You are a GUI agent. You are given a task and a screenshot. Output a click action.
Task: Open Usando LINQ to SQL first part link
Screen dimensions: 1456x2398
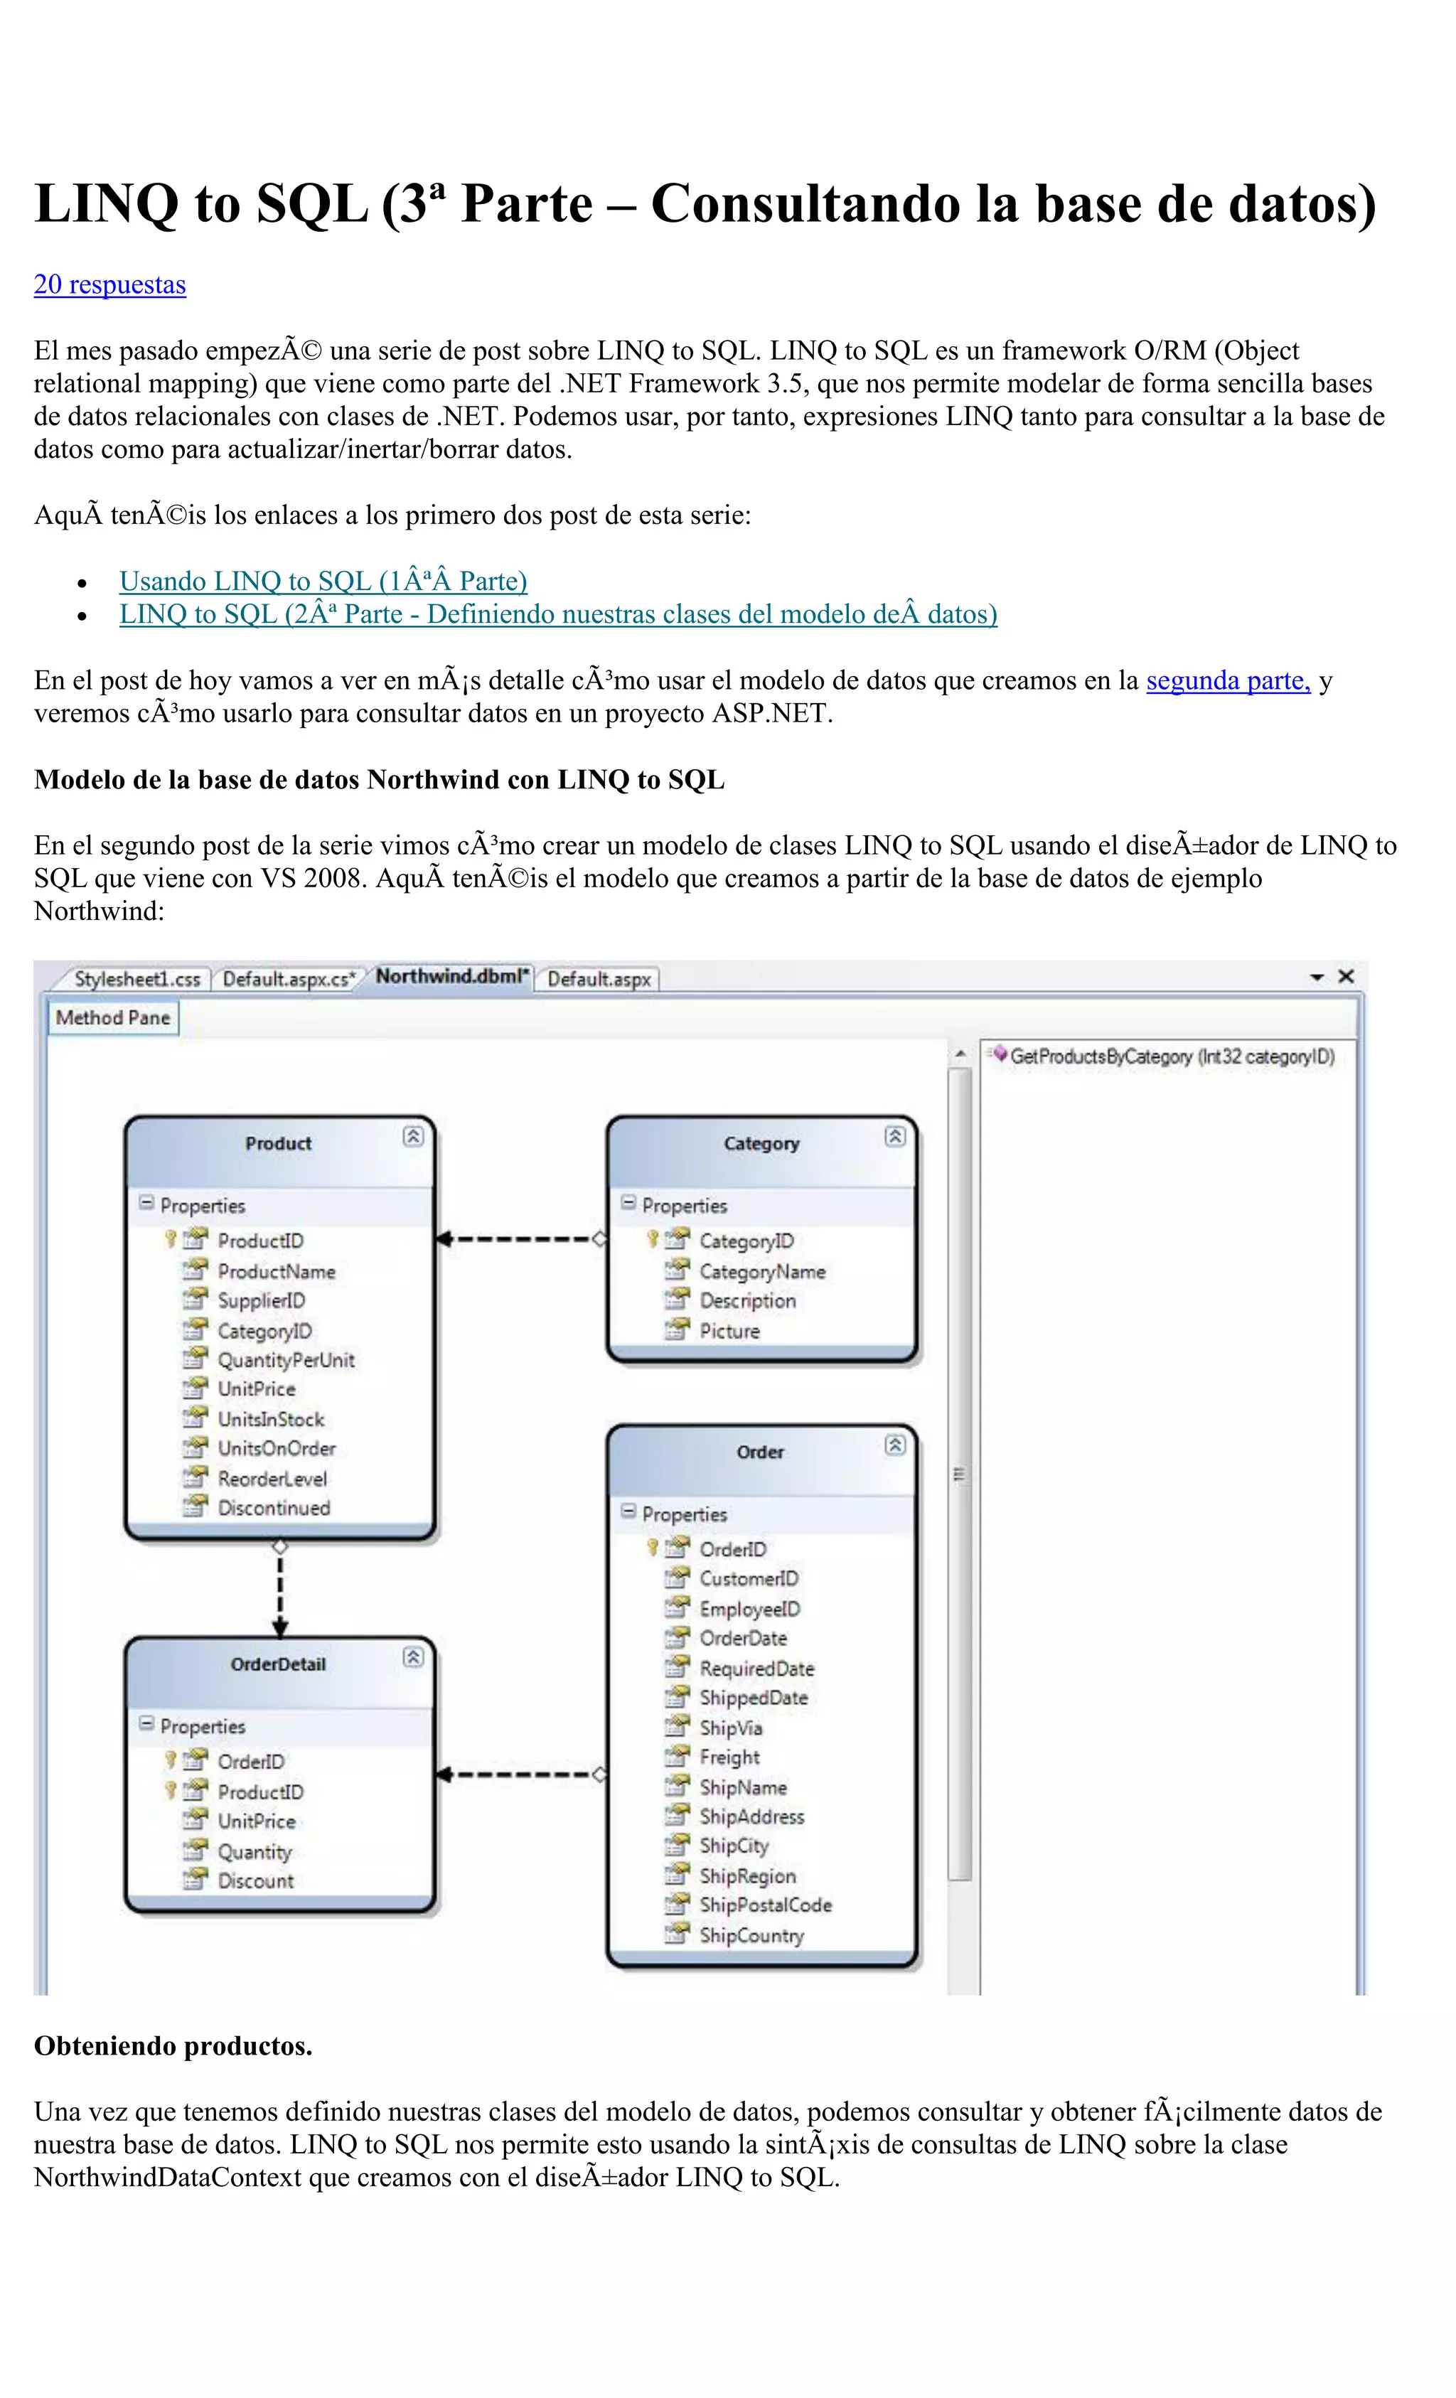(x=323, y=581)
